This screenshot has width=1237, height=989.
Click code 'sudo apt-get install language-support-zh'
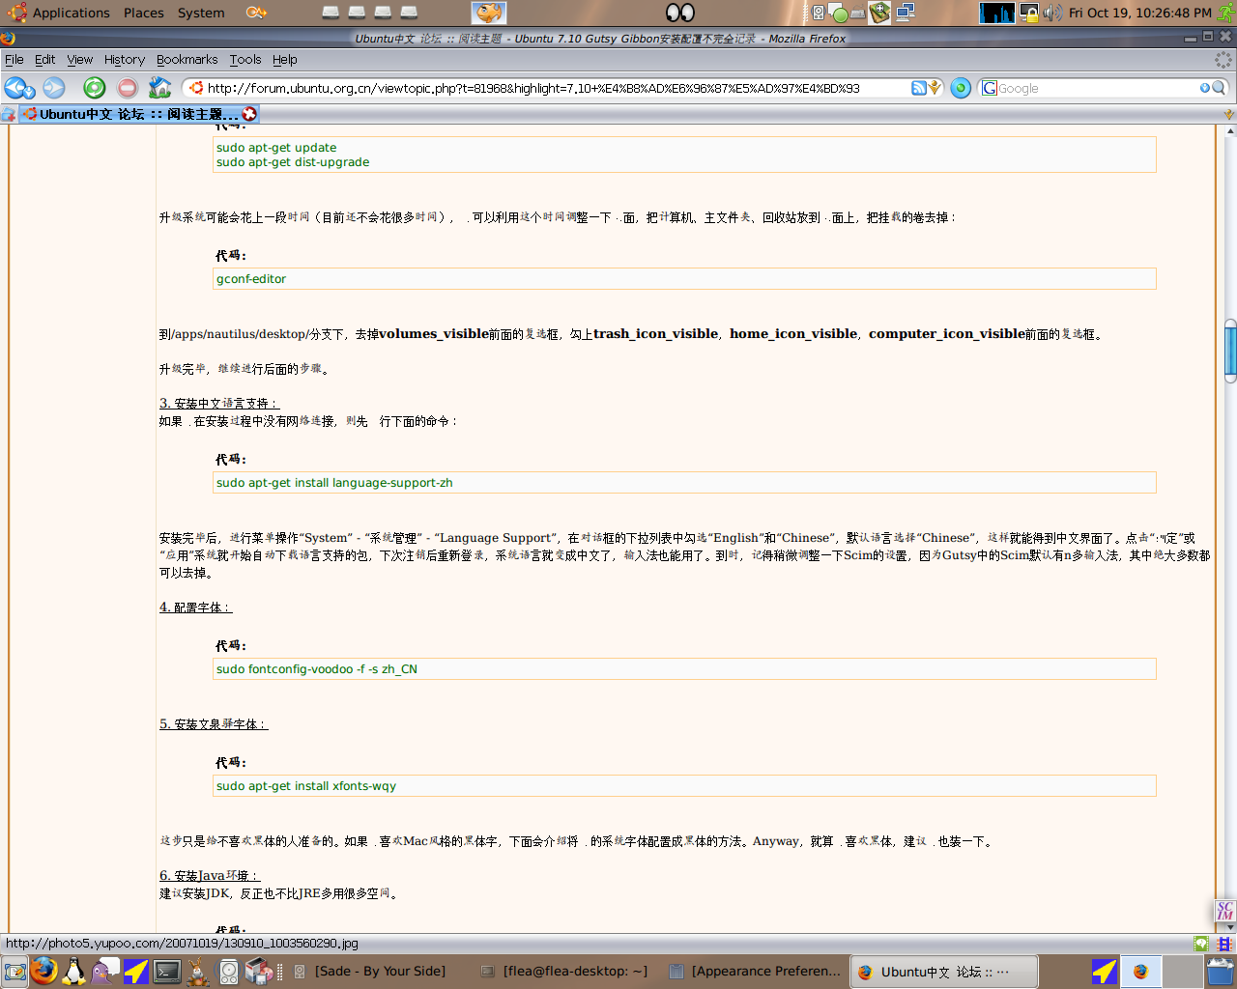coord(334,483)
